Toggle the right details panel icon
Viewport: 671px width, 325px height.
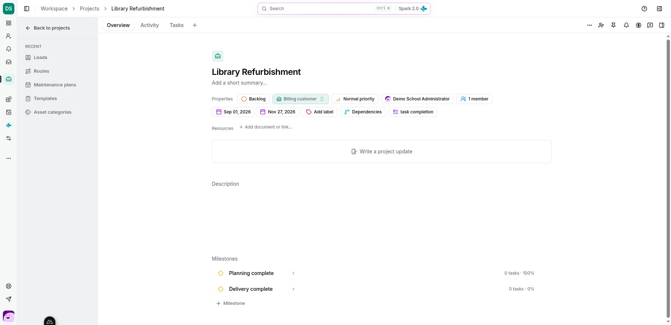[x=662, y=25]
